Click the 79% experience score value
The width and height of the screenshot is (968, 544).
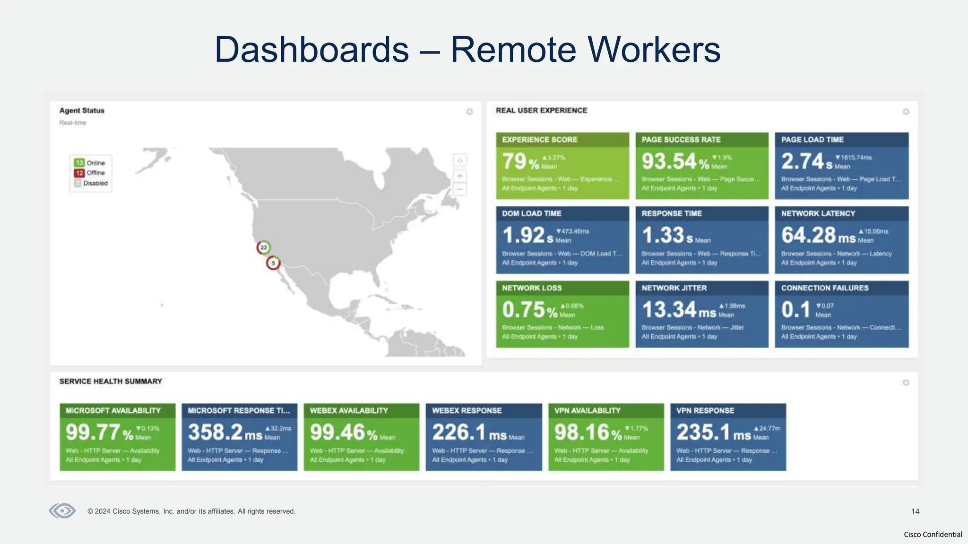click(520, 161)
